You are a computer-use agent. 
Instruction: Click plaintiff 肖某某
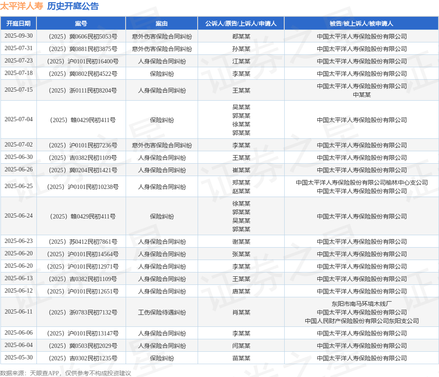tap(241, 312)
